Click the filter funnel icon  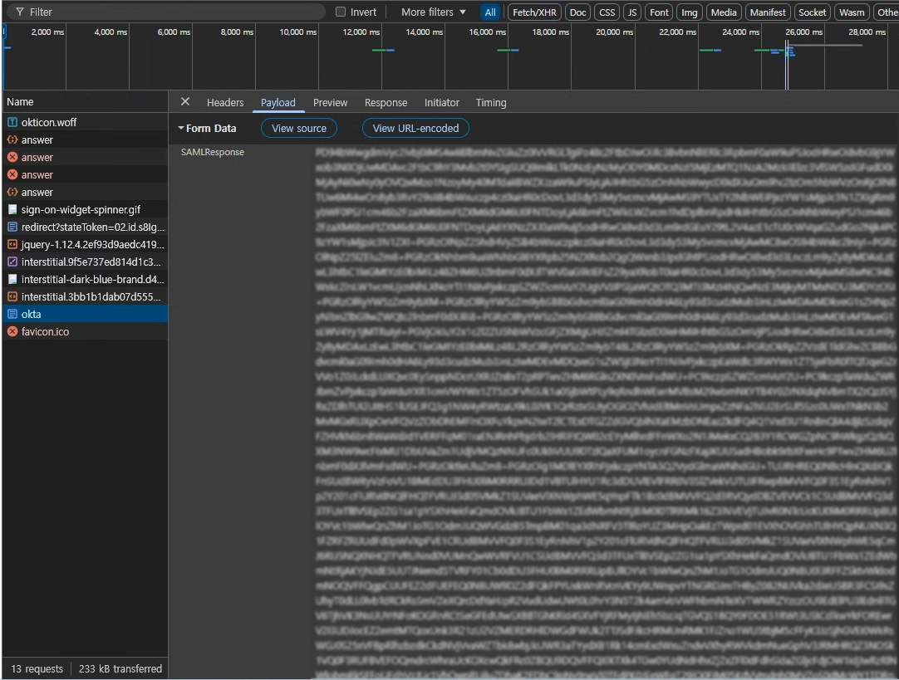[19, 12]
